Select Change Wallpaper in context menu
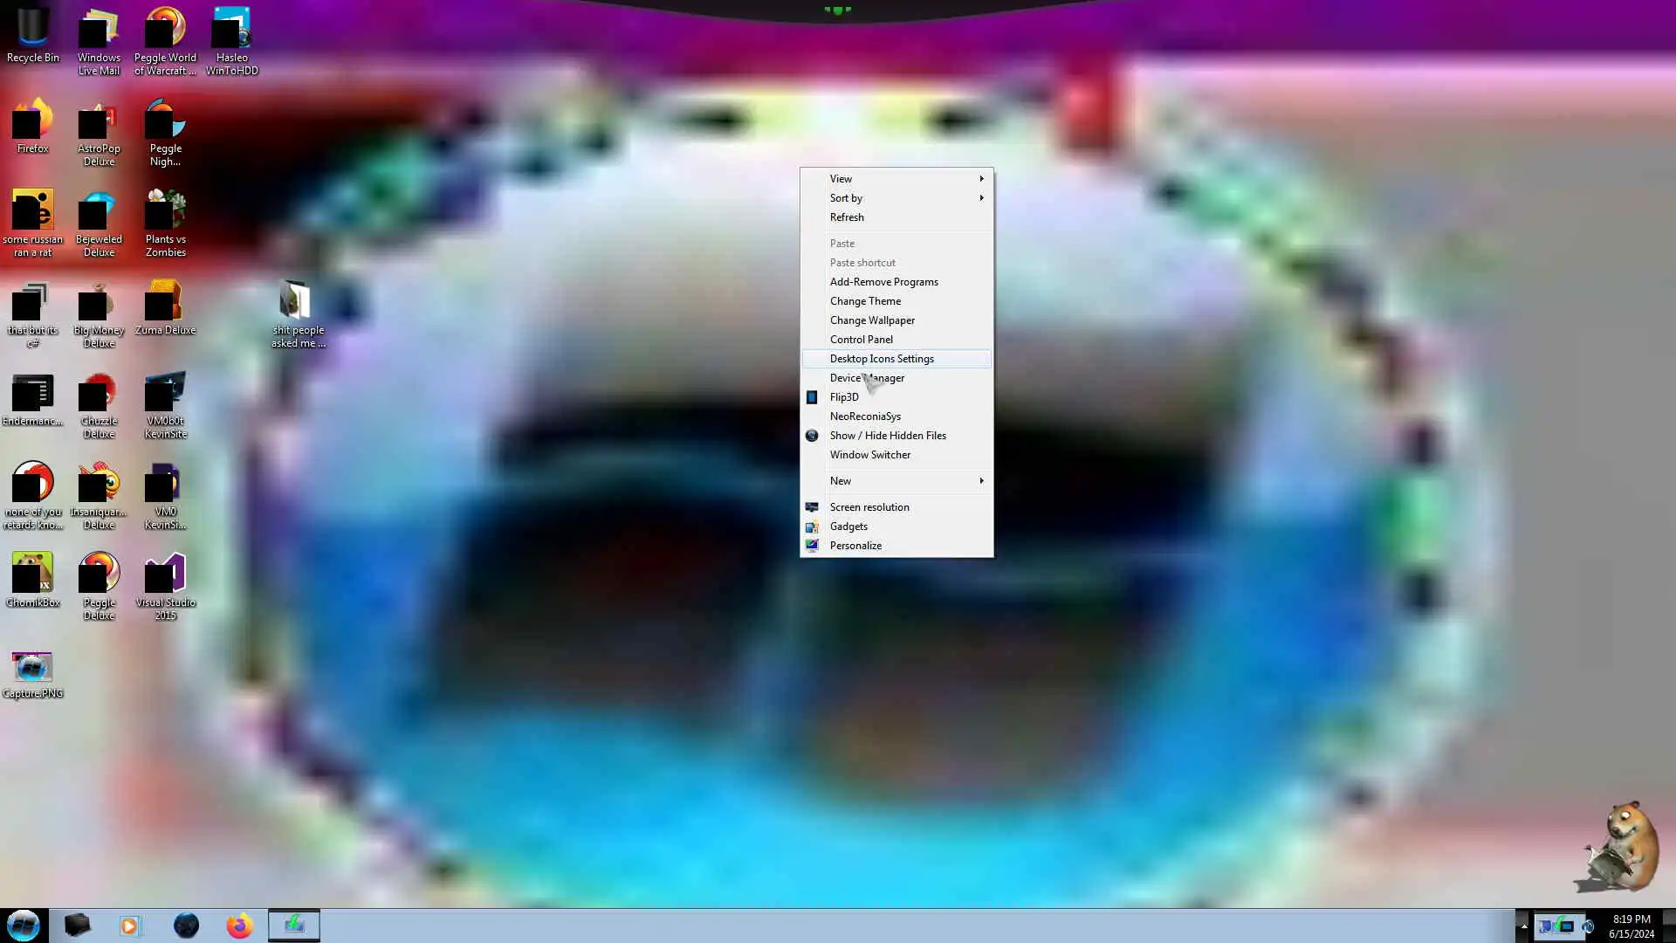 point(872,320)
